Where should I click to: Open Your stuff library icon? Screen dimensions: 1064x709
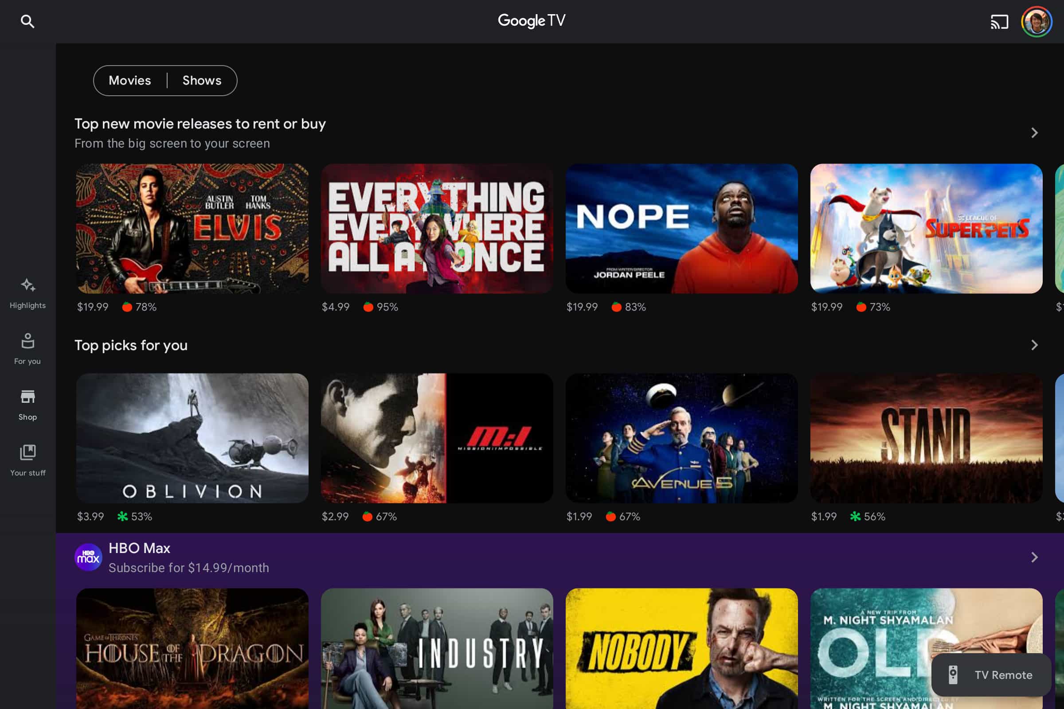pyautogui.click(x=27, y=460)
